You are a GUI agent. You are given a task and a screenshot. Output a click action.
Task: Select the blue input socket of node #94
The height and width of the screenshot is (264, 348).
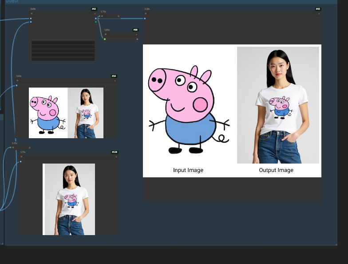pos(17,85)
